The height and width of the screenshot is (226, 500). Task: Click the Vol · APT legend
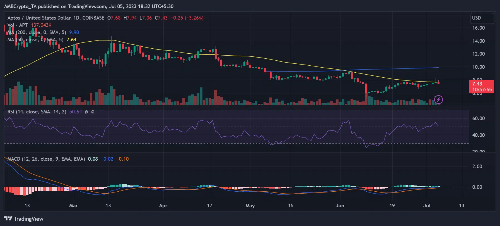click(x=18, y=25)
